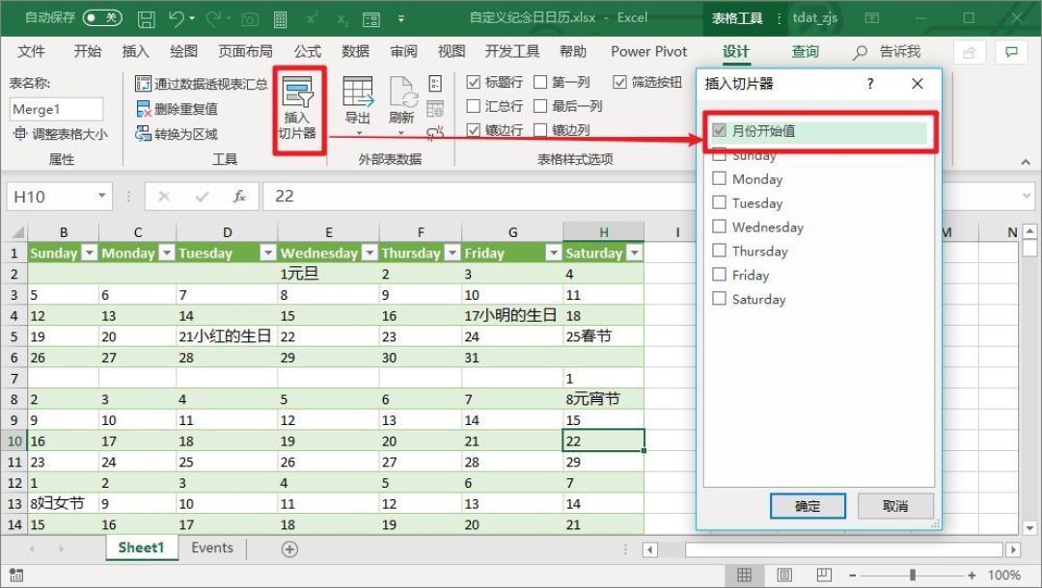
Task: Enable the Last Column (最后一列) checkbox
Action: coord(540,106)
